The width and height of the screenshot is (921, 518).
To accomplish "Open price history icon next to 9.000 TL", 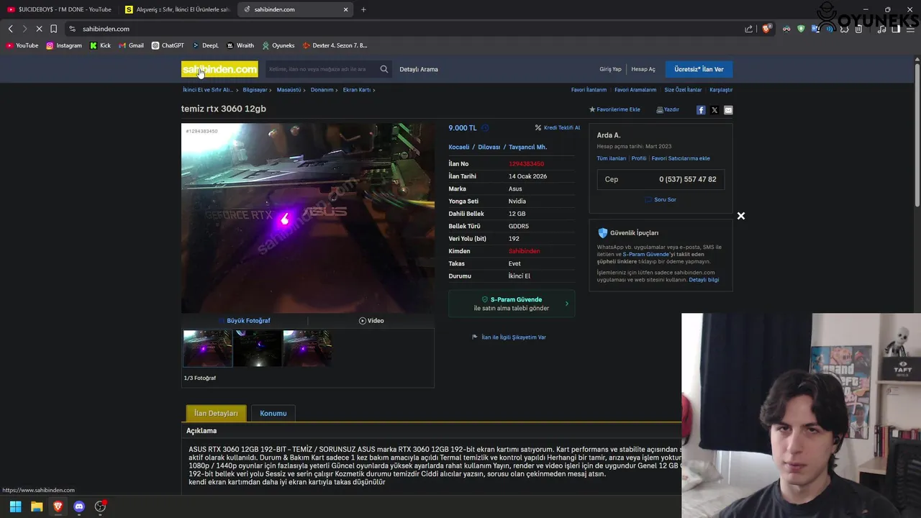I will coord(485,128).
